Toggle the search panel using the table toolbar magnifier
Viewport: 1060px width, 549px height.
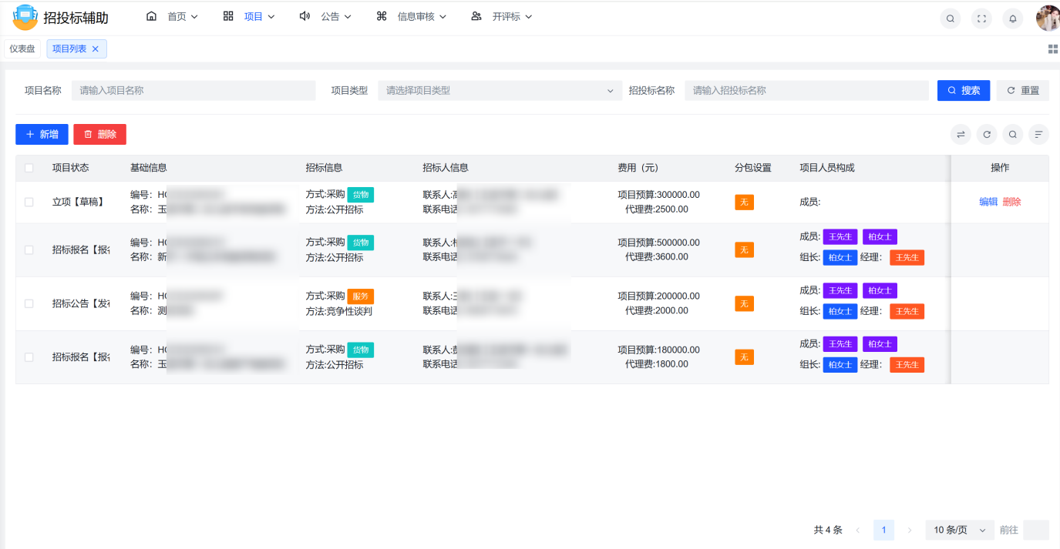1012,134
